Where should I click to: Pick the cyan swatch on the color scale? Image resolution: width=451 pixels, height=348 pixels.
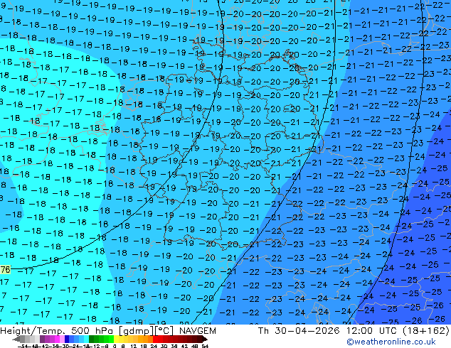point(86,339)
